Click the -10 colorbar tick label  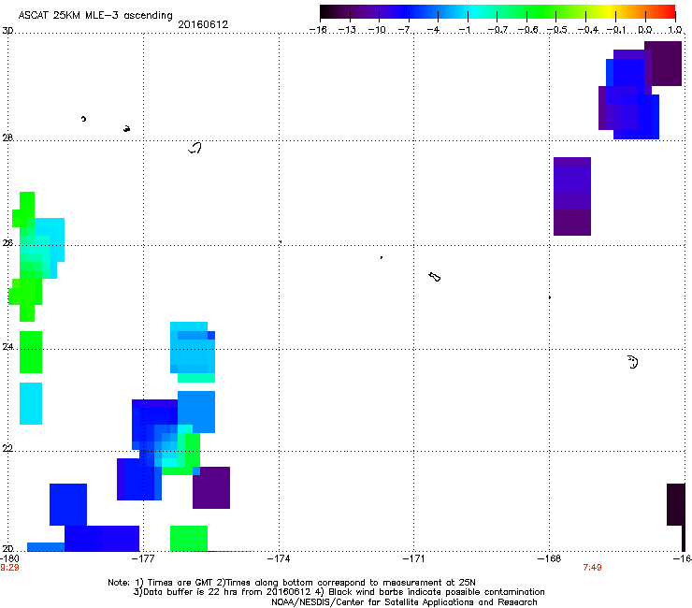click(x=377, y=30)
